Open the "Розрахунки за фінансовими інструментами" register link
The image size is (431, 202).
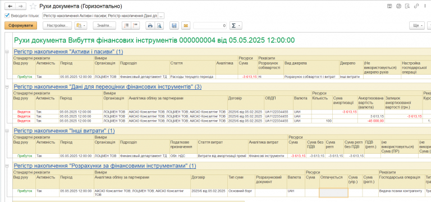[x=105, y=166]
